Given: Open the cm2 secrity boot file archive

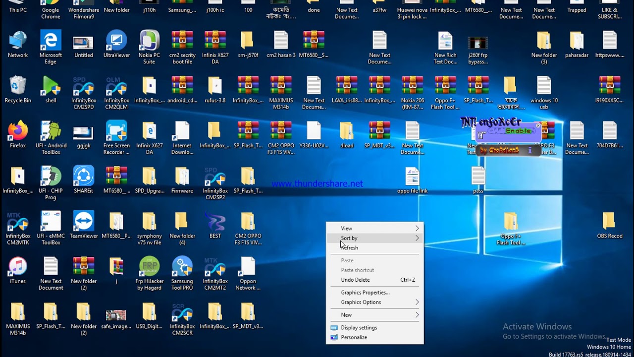Looking at the screenshot, I should coord(182,40).
